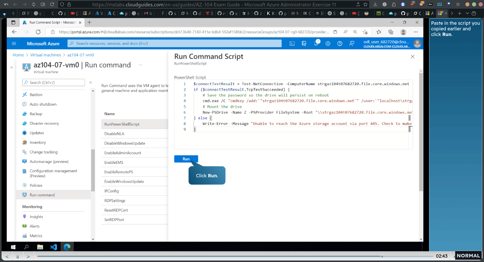Open Disaster recovery menu item
Image resolution: width=484 pixels, height=262 pixels.
pyautogui.click(x=44, y=123)
